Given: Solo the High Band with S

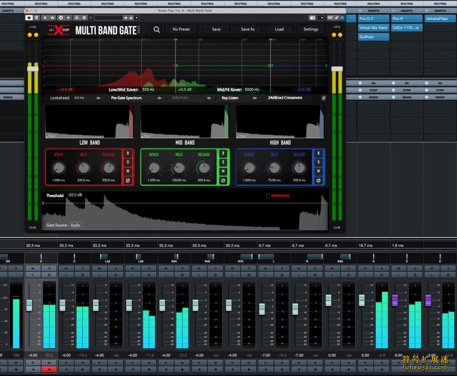Looking at the screenshot, I should point(318,162).
